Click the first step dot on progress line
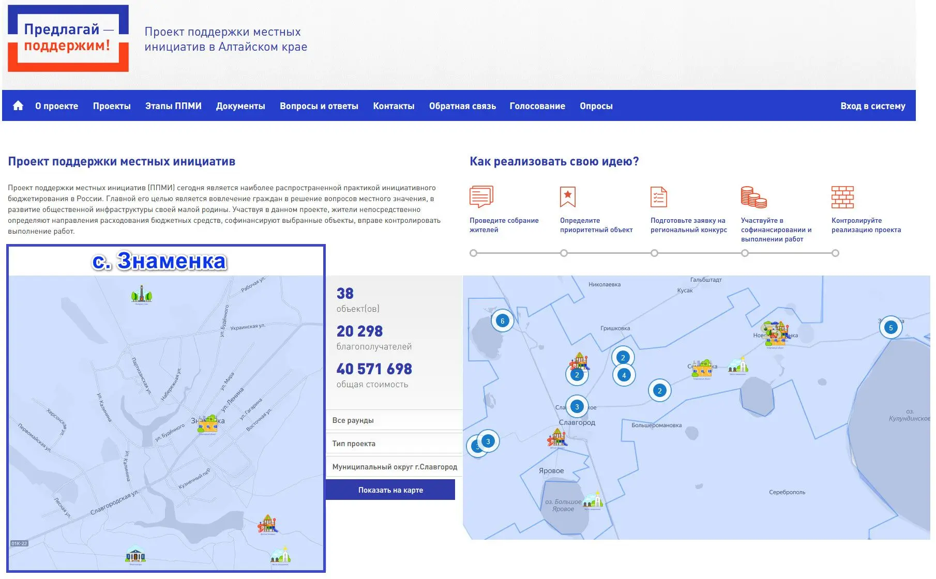Screen dimensions: 936x579 [473, 253]
